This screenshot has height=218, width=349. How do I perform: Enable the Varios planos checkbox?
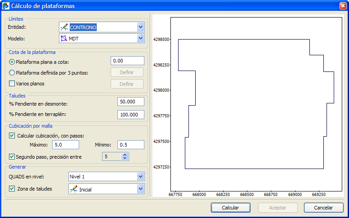click(x=12, y=84)
